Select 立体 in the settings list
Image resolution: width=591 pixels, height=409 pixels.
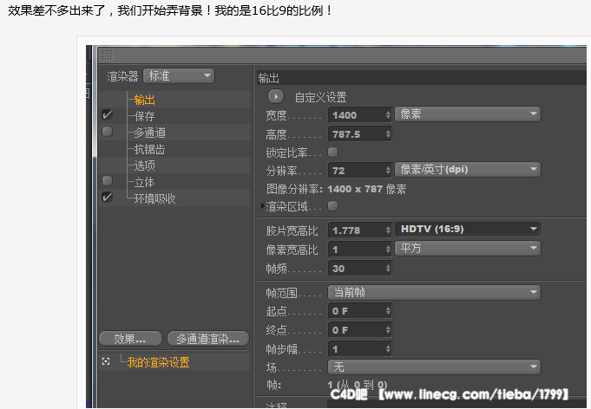click(144, 182)
